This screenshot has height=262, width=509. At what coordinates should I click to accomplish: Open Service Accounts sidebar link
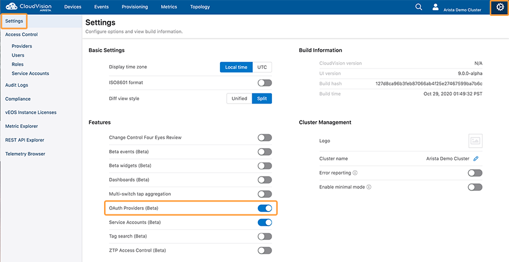pyautogui.click(x=30, y=74)
